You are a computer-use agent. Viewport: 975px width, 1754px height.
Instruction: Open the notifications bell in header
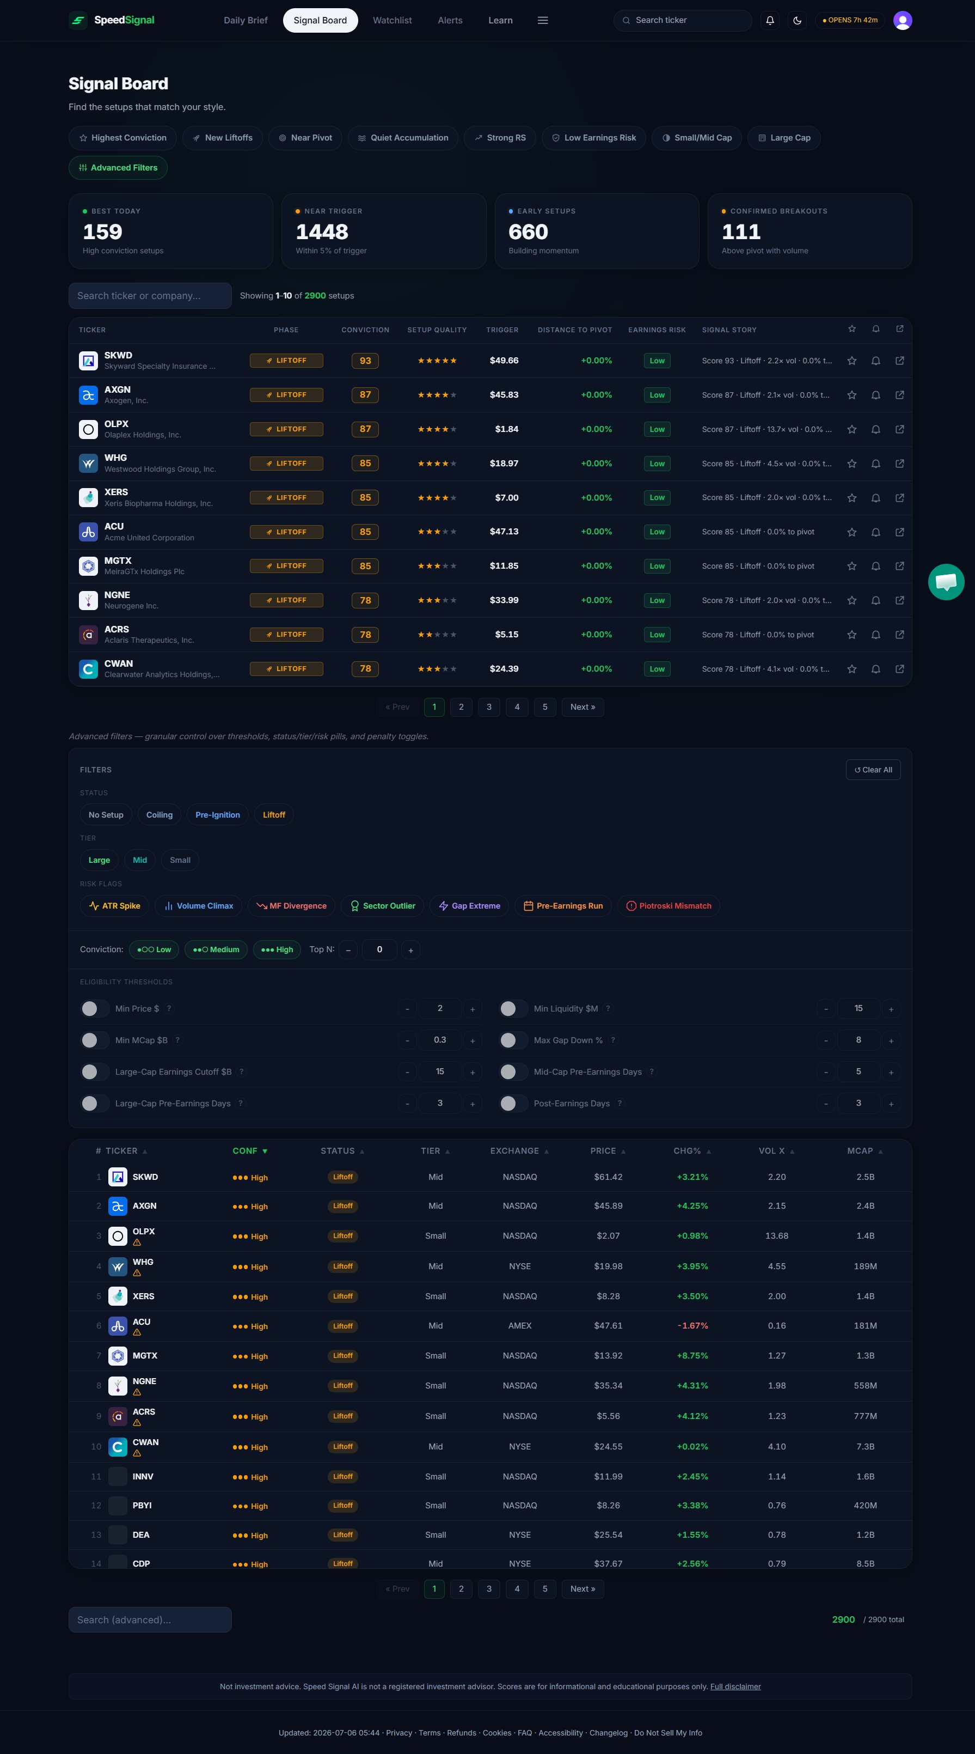(x=770, y=21)
